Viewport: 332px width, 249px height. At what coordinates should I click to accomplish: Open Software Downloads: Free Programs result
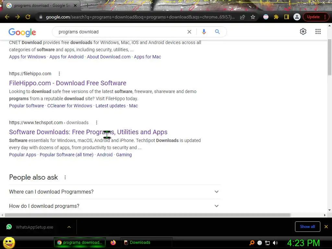tap(88, 132)
